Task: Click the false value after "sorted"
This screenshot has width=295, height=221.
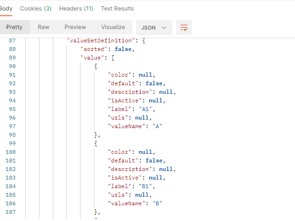Action: click(x=123, y=49)
